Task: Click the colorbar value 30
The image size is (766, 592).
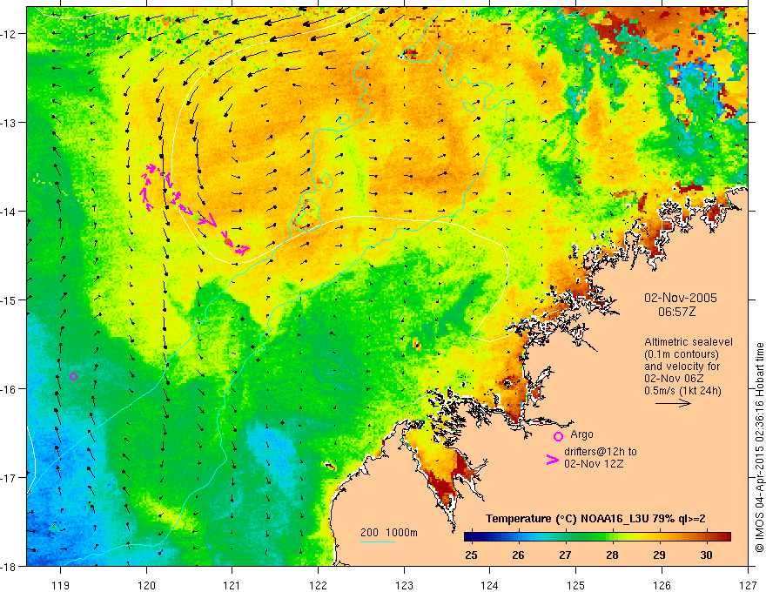Action: click(706, 555)
